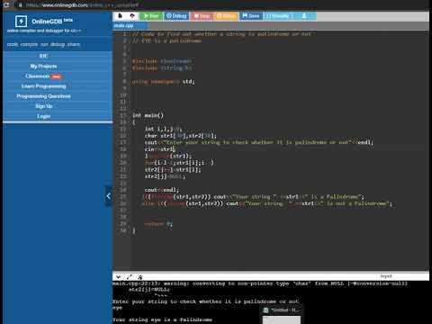The image size is (432, 324).
Task: Select the input tab in console panel
Action: [x=386, y=276]
